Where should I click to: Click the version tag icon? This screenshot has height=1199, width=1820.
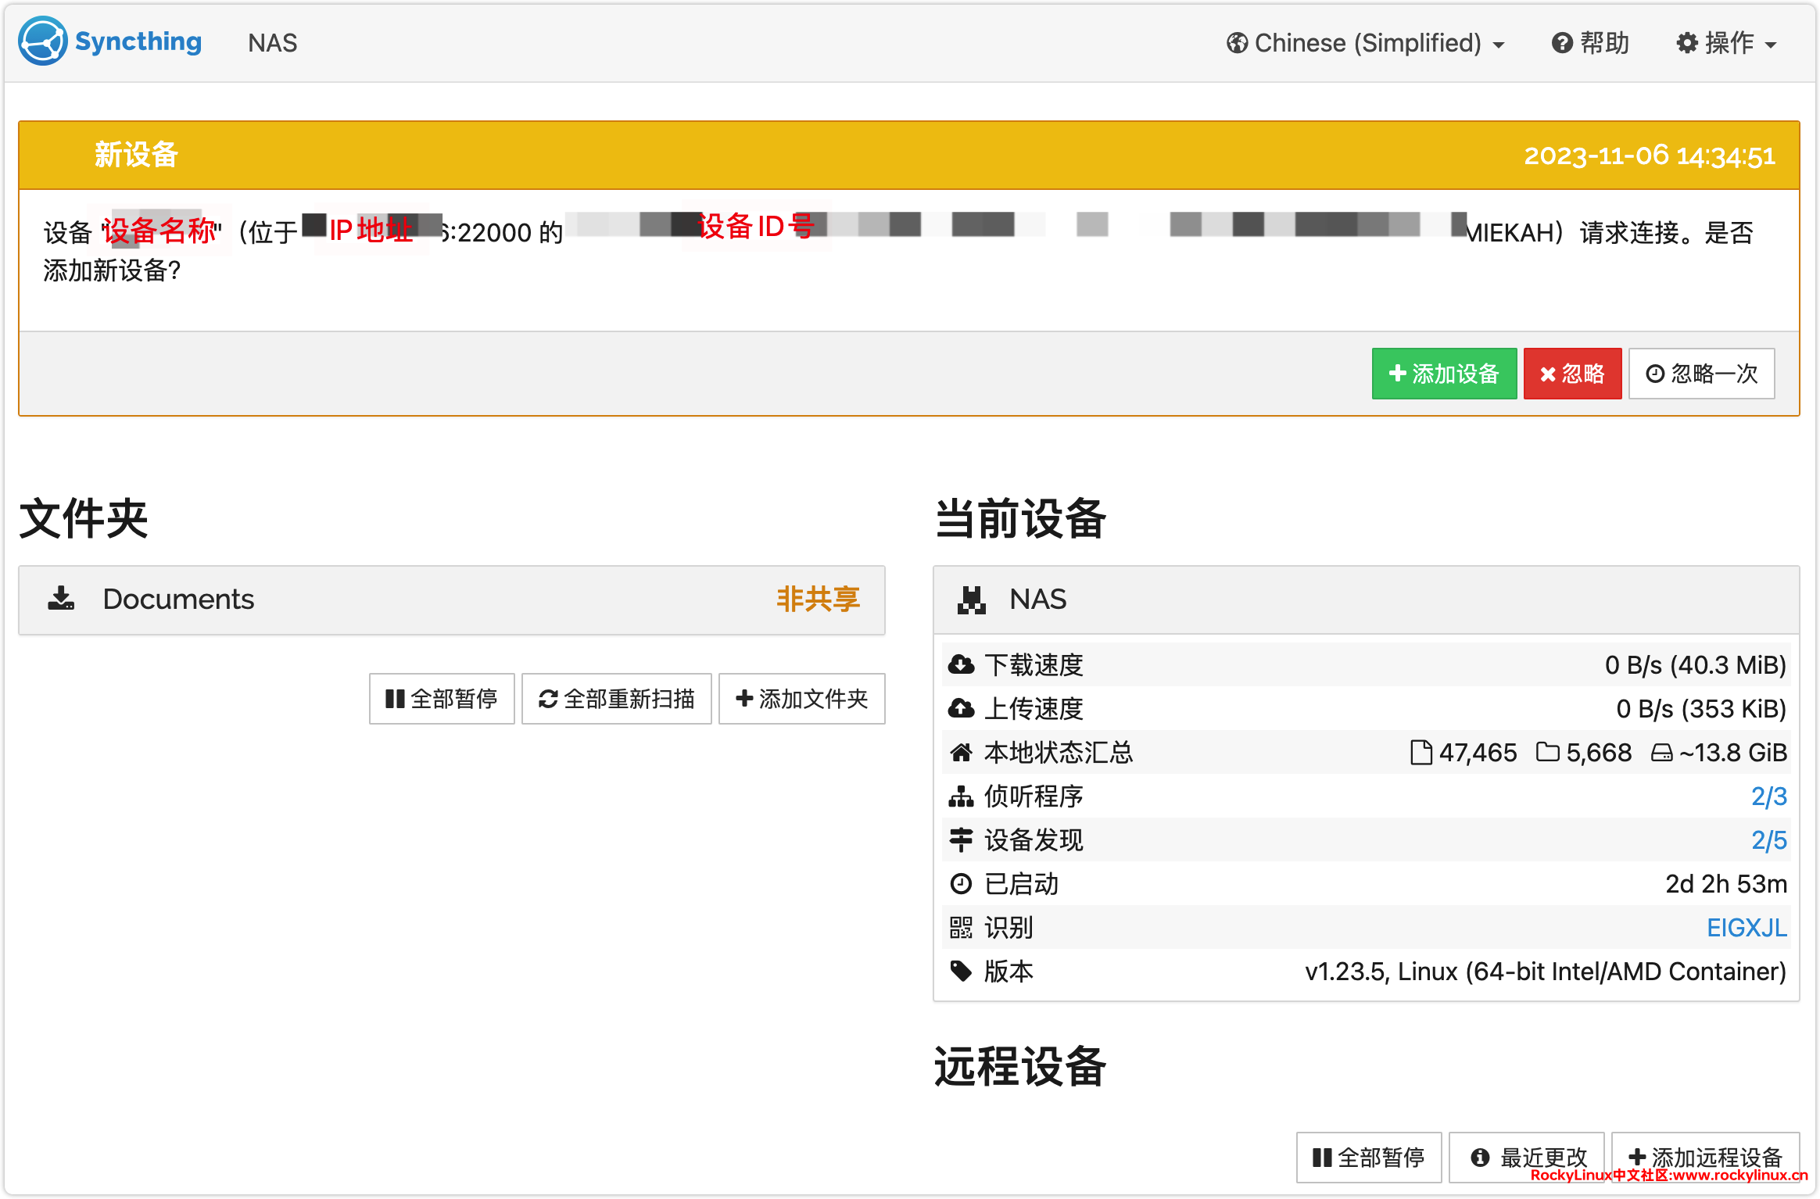pos(961,972)
